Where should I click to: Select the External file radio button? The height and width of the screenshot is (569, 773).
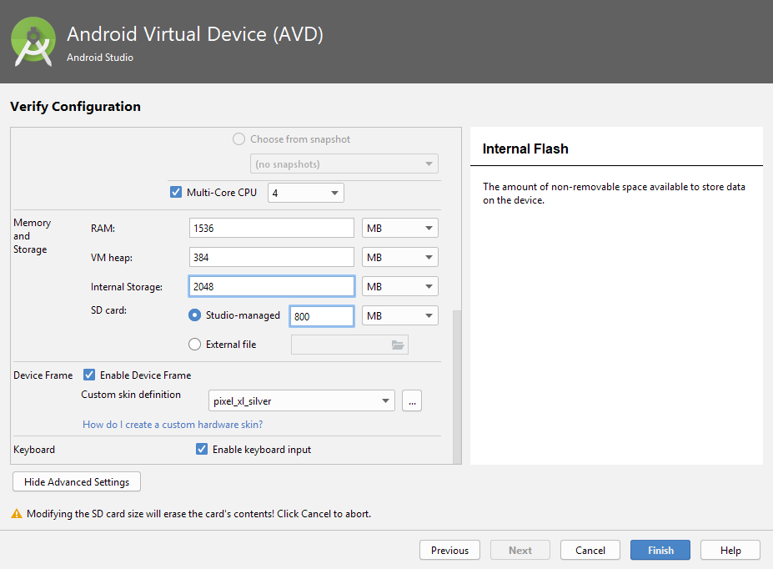(195, 344)
